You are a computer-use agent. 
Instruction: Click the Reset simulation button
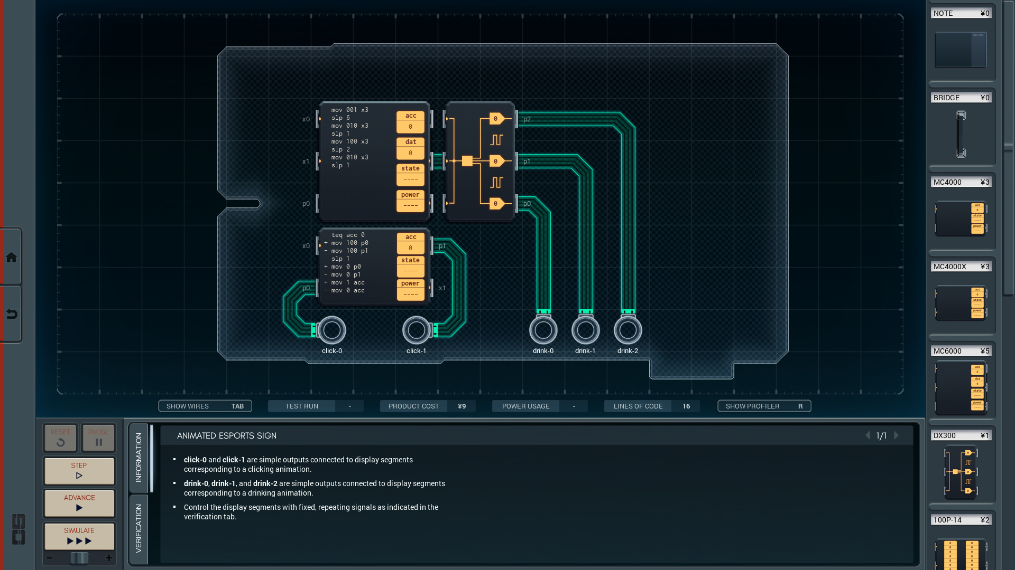click(x=60, y=438)
